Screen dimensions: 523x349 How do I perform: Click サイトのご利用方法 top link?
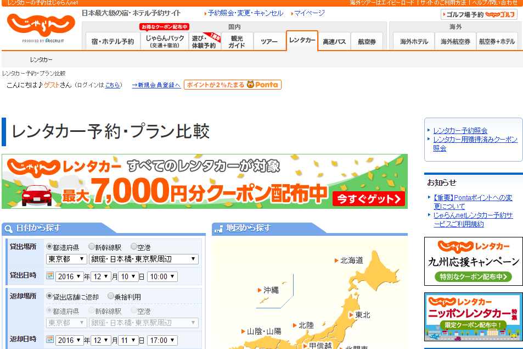(x=443, y=3)
